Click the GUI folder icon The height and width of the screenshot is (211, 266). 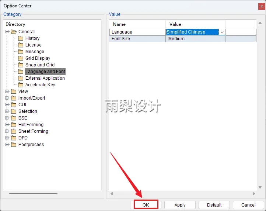tap(14, 105)
